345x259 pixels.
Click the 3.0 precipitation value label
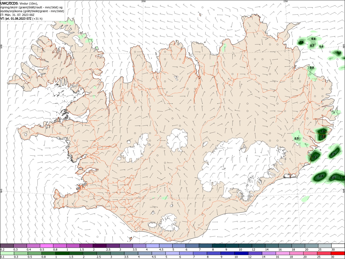[333, 178]
